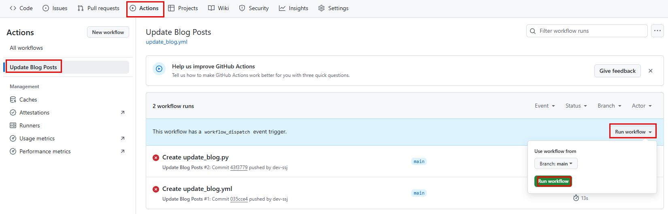Click the Insights graph icon
668x214 pixels.
click(282, 8)
